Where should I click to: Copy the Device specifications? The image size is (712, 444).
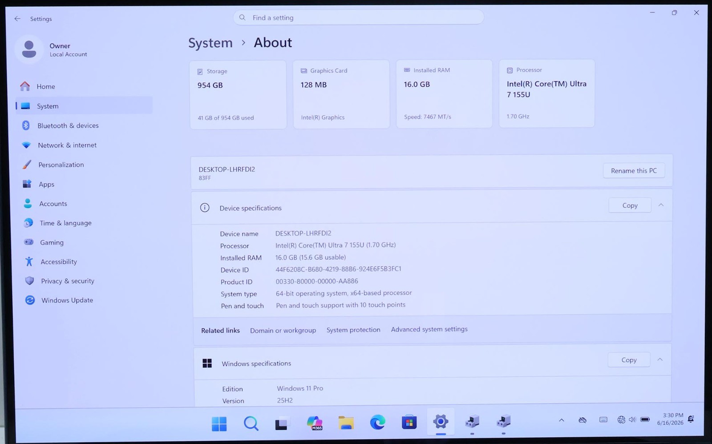630,205
